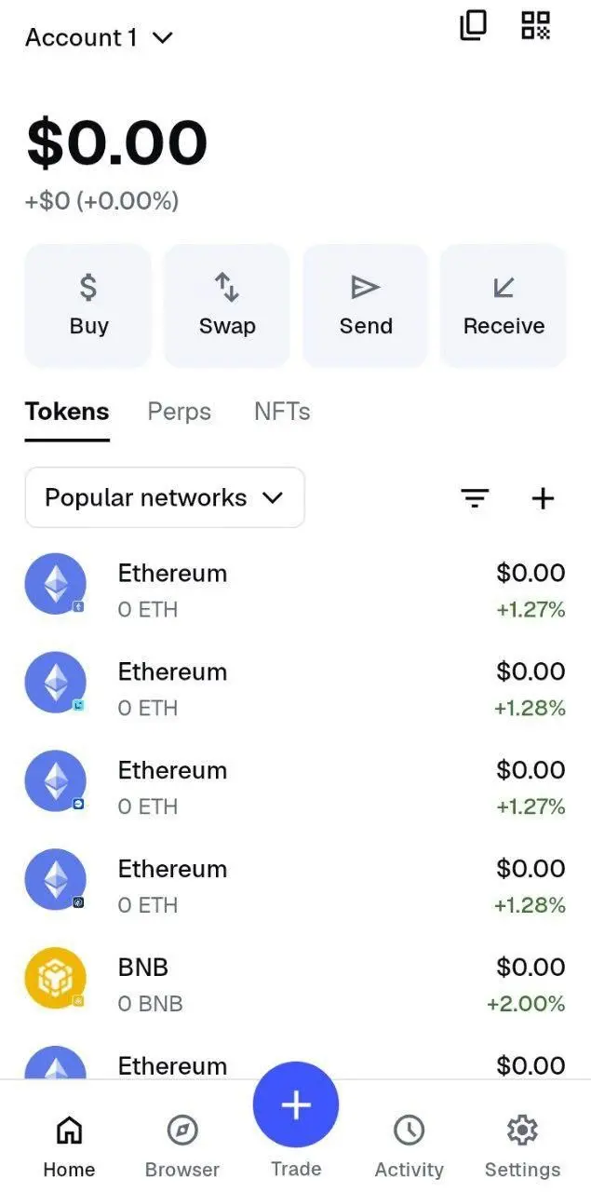Screen dimensions: 591x1192
Task: Add a custom token with plus icon
Action: pos(543,498)
